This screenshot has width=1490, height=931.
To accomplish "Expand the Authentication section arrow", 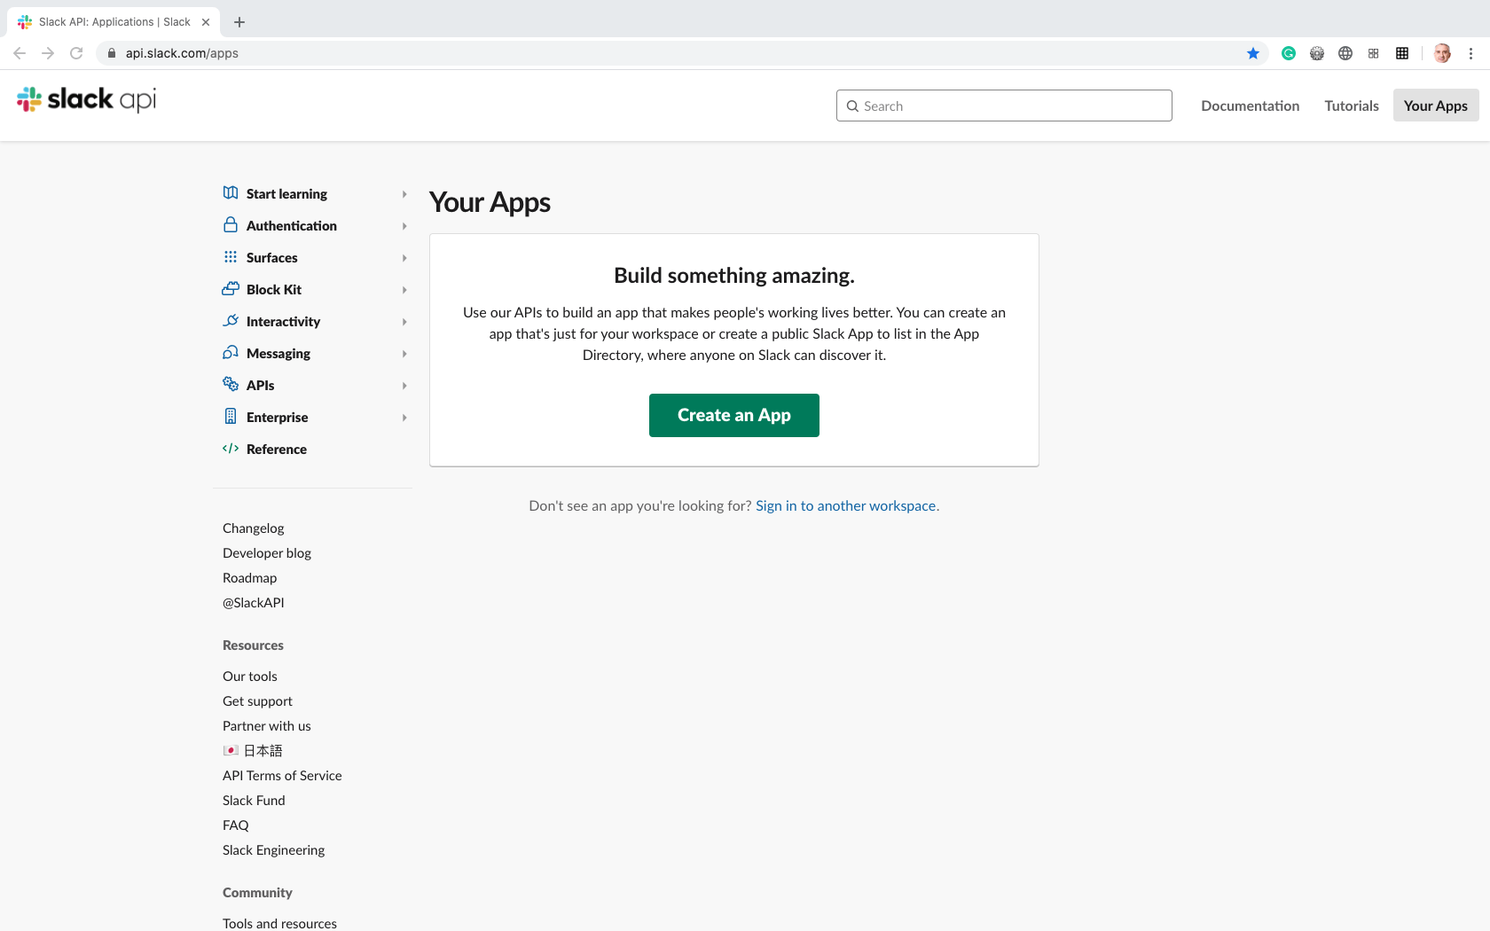I will coord(404,226).
